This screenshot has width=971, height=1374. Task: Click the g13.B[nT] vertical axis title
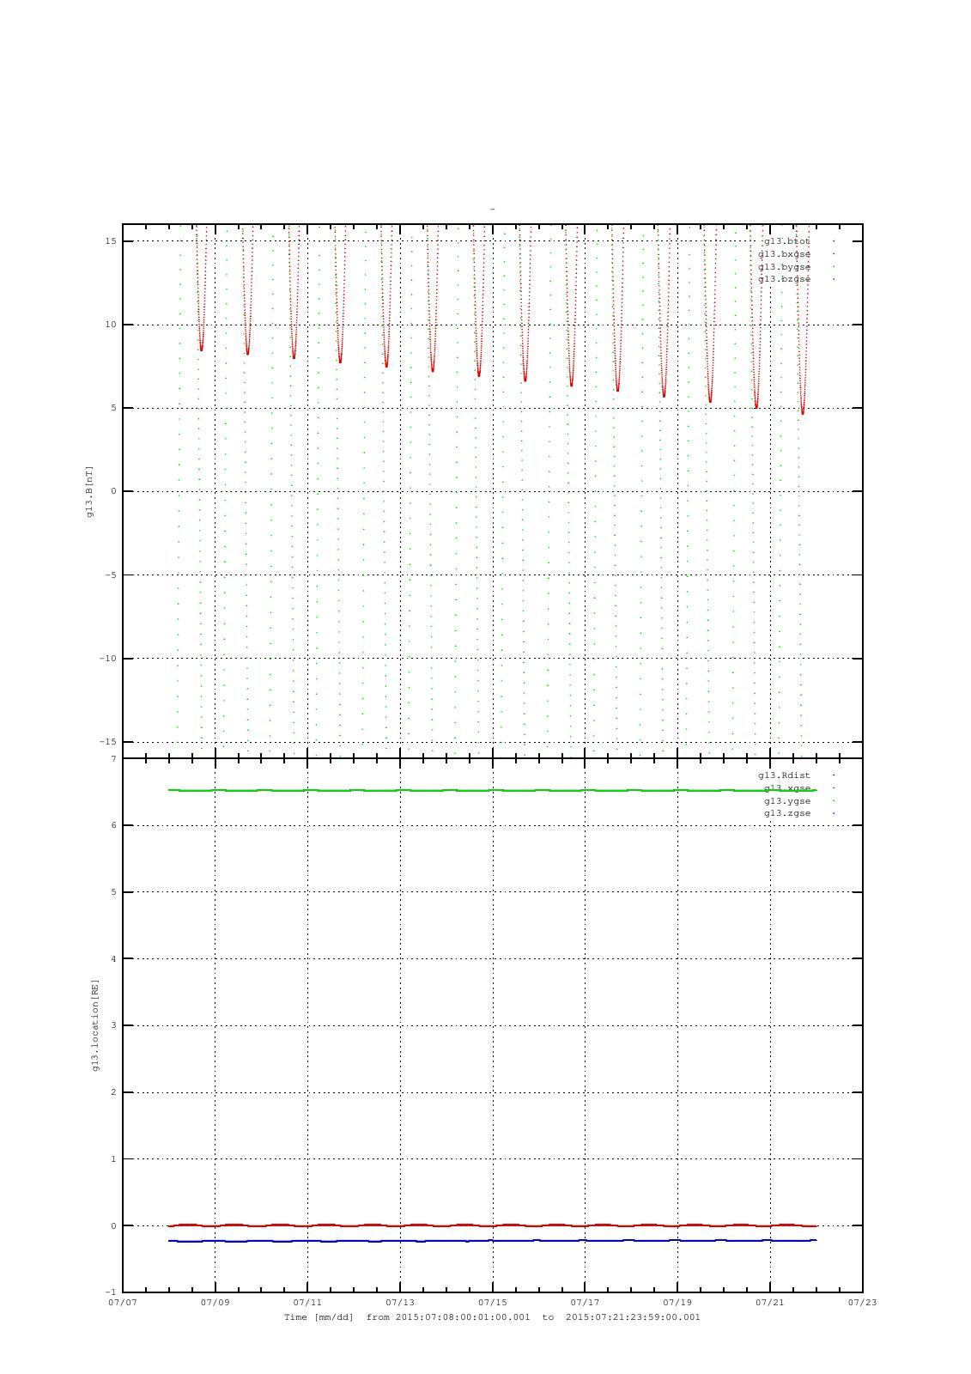coord(89,491)
